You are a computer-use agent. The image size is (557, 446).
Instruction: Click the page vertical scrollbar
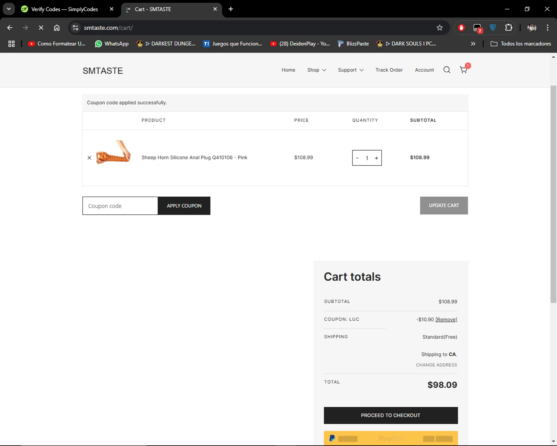coord(553,194)
